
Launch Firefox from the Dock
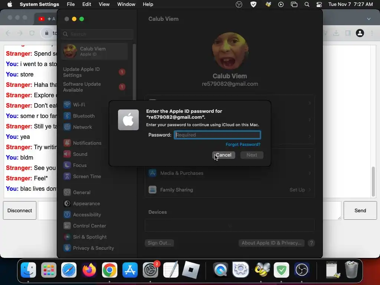[x=89, y=270]
